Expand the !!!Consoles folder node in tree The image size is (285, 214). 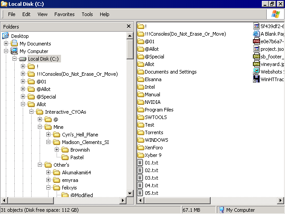(23, 74)
